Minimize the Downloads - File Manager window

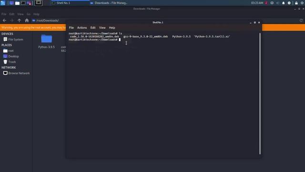[295, 9]
